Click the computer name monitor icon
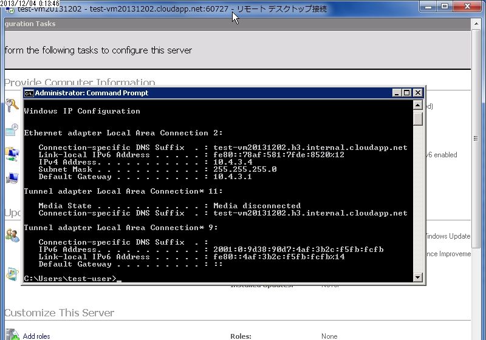Viewport: 486px width, 340px height. (x=12, y=178)
